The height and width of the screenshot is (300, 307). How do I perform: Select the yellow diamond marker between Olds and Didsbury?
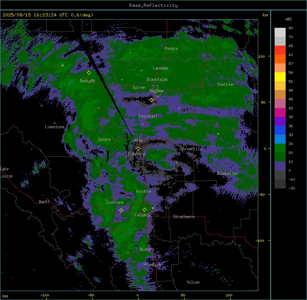[x=138, y=149]
